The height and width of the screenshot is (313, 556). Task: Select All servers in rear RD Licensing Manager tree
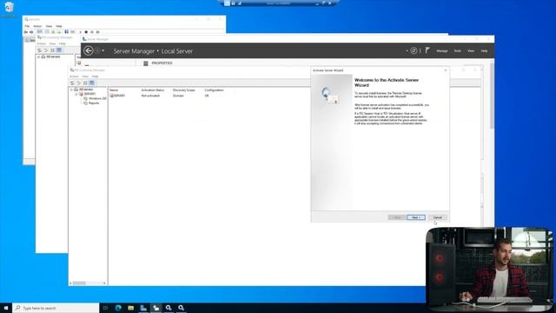click(53, 57)
